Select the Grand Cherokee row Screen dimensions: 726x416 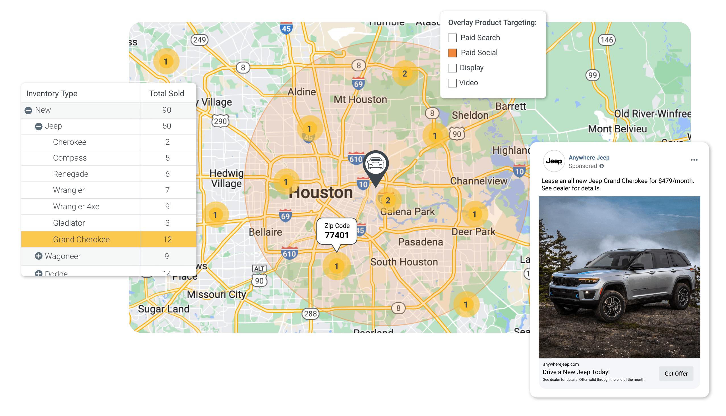click(x=109, y=240)
